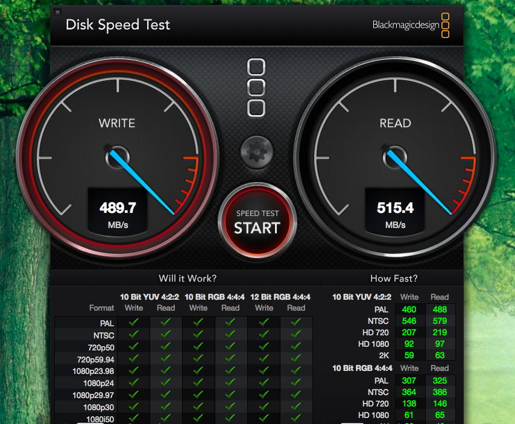The height and width of the screenshot is (424, 515).
Task: Click YUV HD 1080 read value 97
Action: [440, 344]
